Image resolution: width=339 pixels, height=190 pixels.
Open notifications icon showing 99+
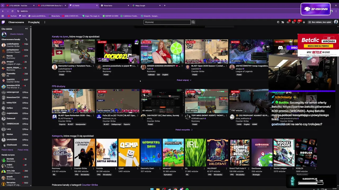298,22
